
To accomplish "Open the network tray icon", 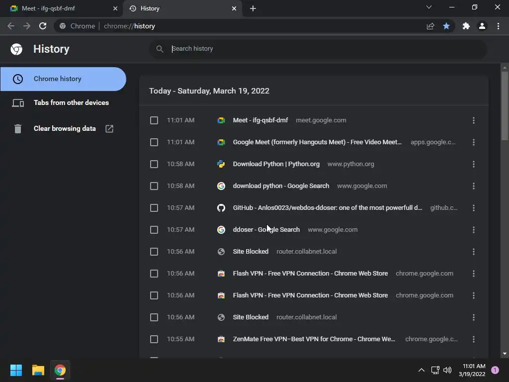I will click(435, 370).
